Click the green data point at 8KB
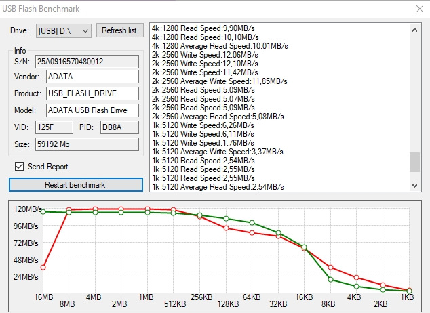 click(331, 280)
